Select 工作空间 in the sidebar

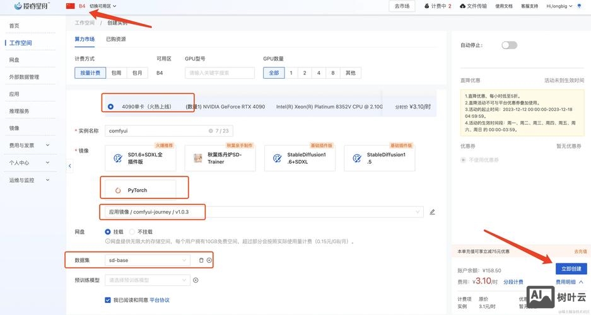pyautogui.click(x=20, y=43)
